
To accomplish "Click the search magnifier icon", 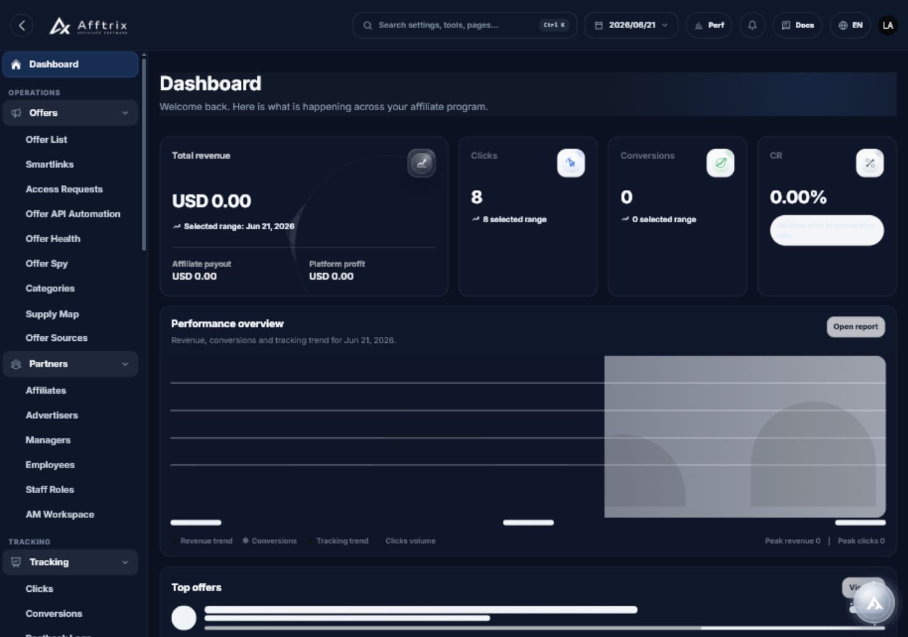I will coord(367,25).
